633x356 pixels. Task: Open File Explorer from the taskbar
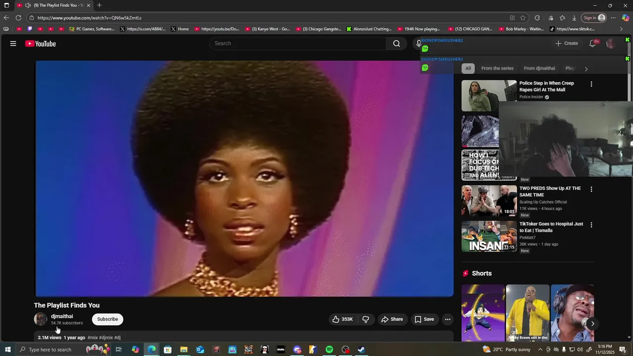coord(184,350)
